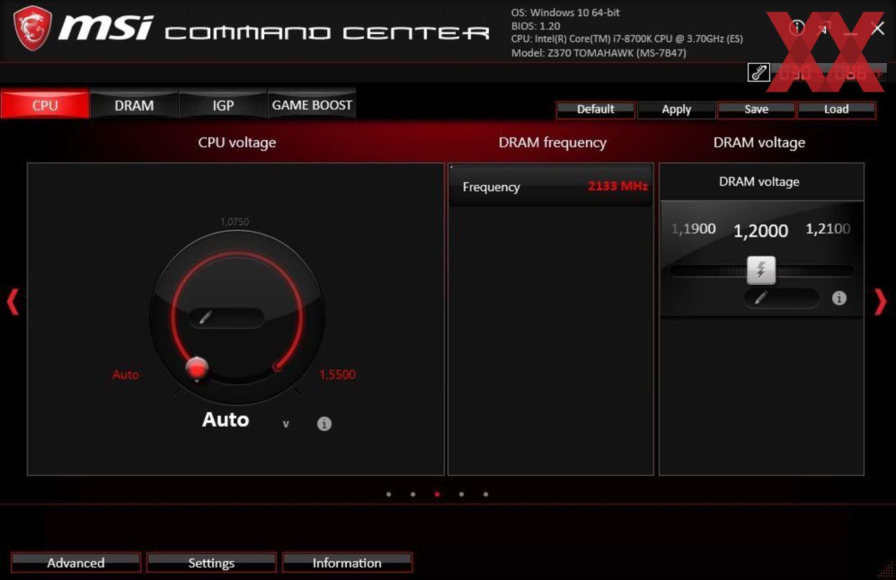
Task: Click the active red page indicator dot
Action: point(437,494)
